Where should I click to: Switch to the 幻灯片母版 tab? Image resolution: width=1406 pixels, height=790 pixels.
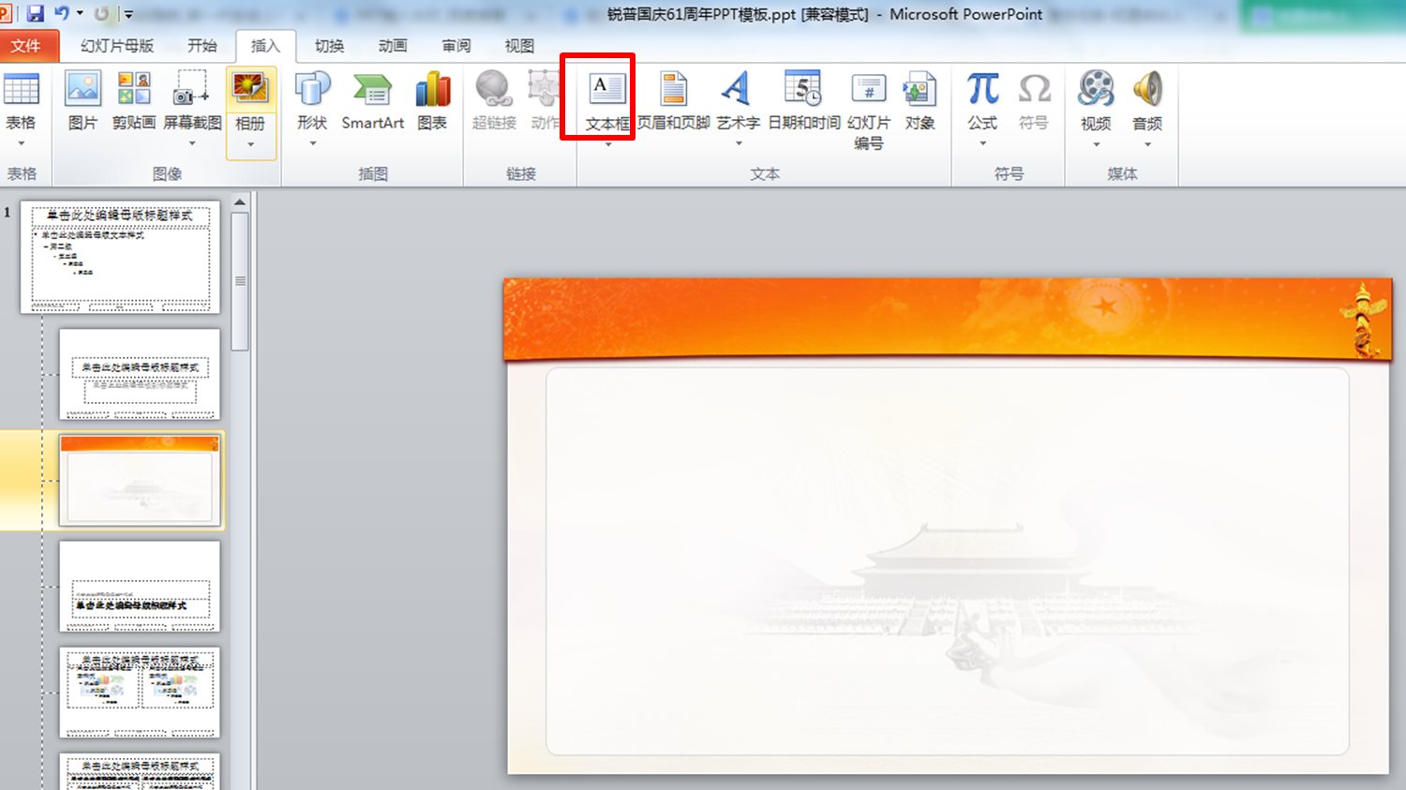coord(117,46)
